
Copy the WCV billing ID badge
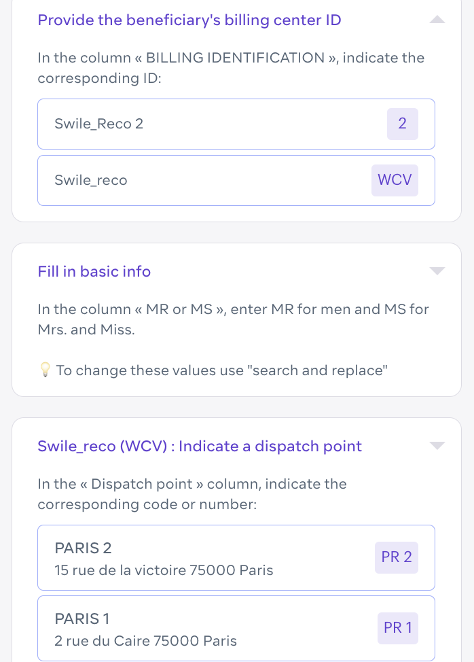pyautogui.click(x=395, y=180)
